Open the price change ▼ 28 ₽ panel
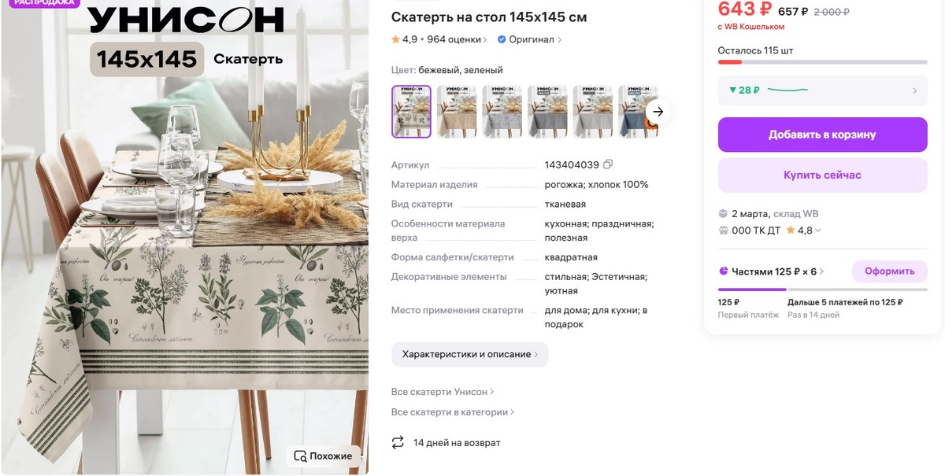 tap(822, 90)
